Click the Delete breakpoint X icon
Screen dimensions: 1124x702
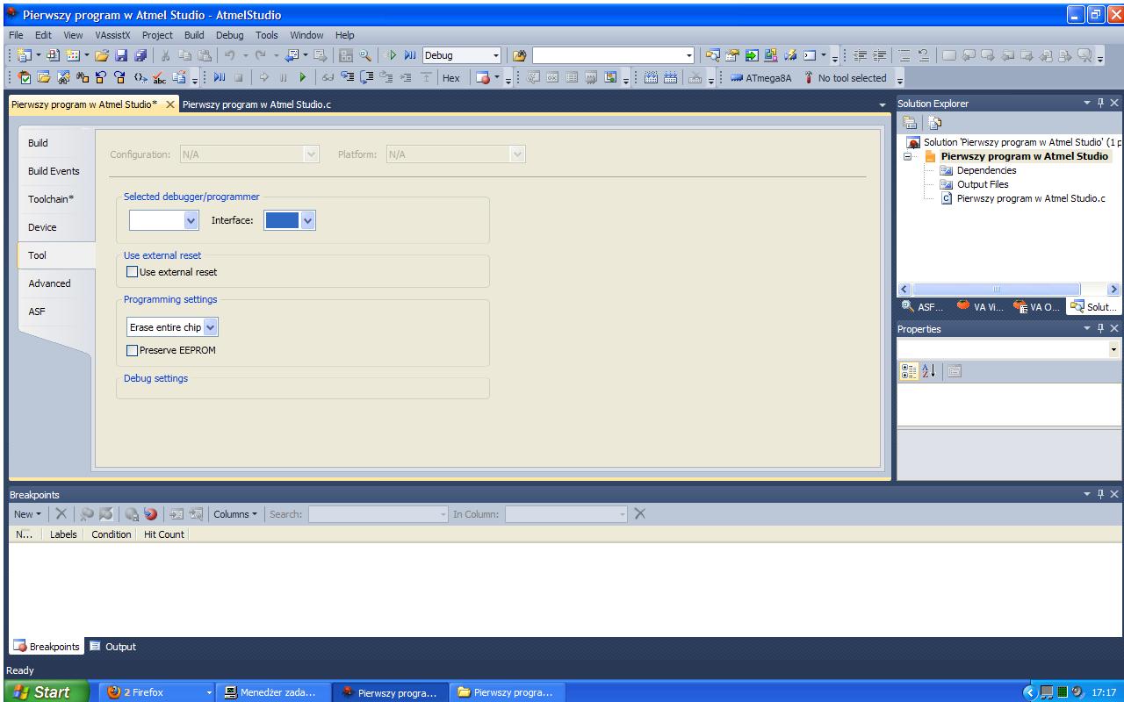pos(61,514)
